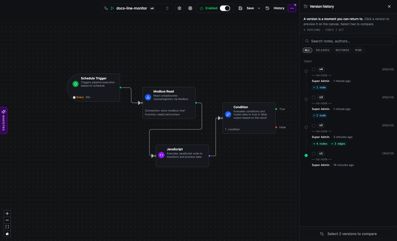The width and height of the screenshot is (397, 241).
Task: Check the v1 version checkbox
Action: pos(314,153)
